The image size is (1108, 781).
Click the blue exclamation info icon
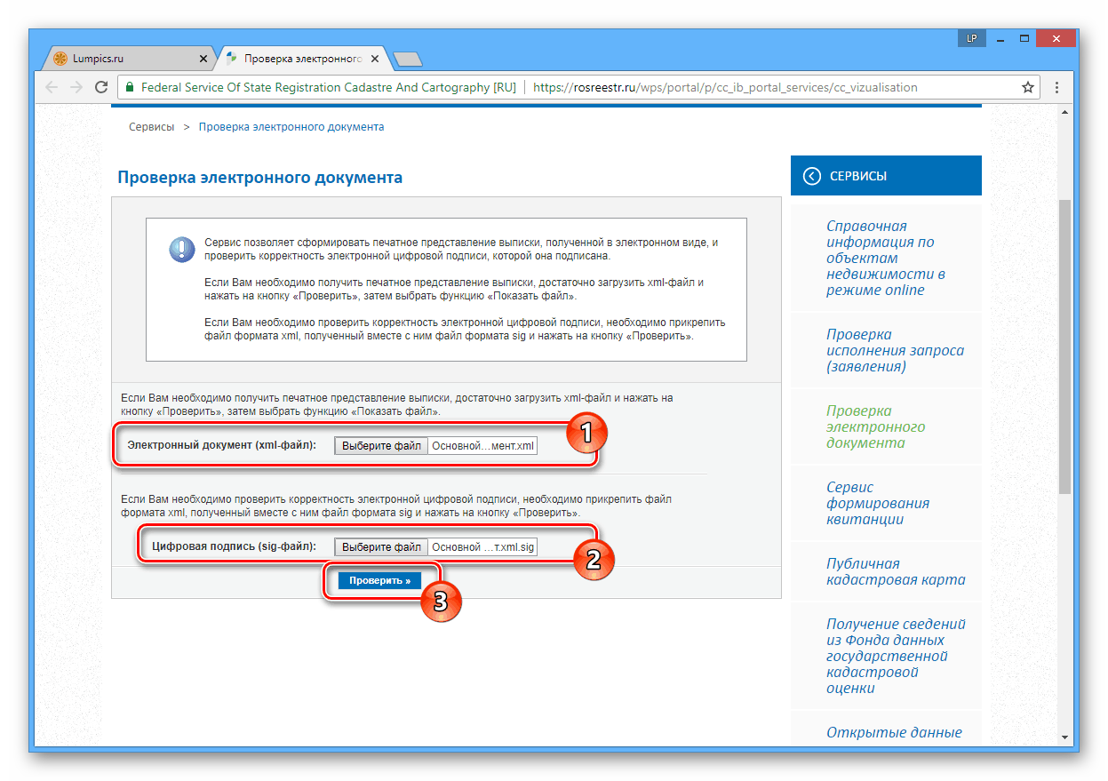coord(182,250)
